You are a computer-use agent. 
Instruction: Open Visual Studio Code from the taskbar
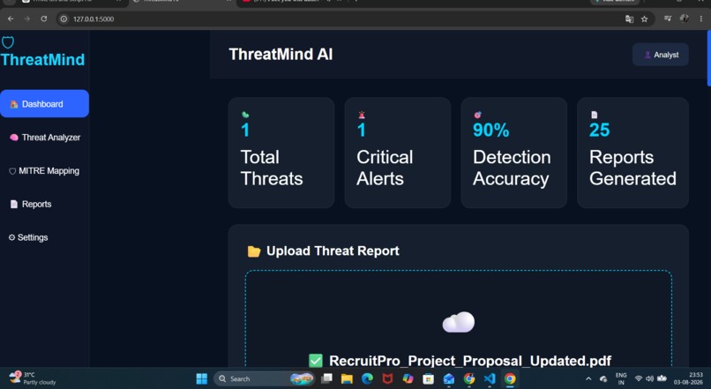coord(490,378)
